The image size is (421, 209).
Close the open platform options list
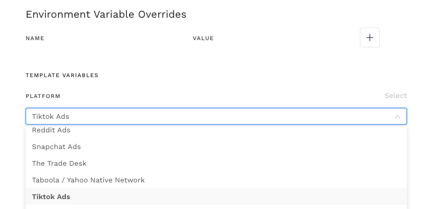point(397,117)
